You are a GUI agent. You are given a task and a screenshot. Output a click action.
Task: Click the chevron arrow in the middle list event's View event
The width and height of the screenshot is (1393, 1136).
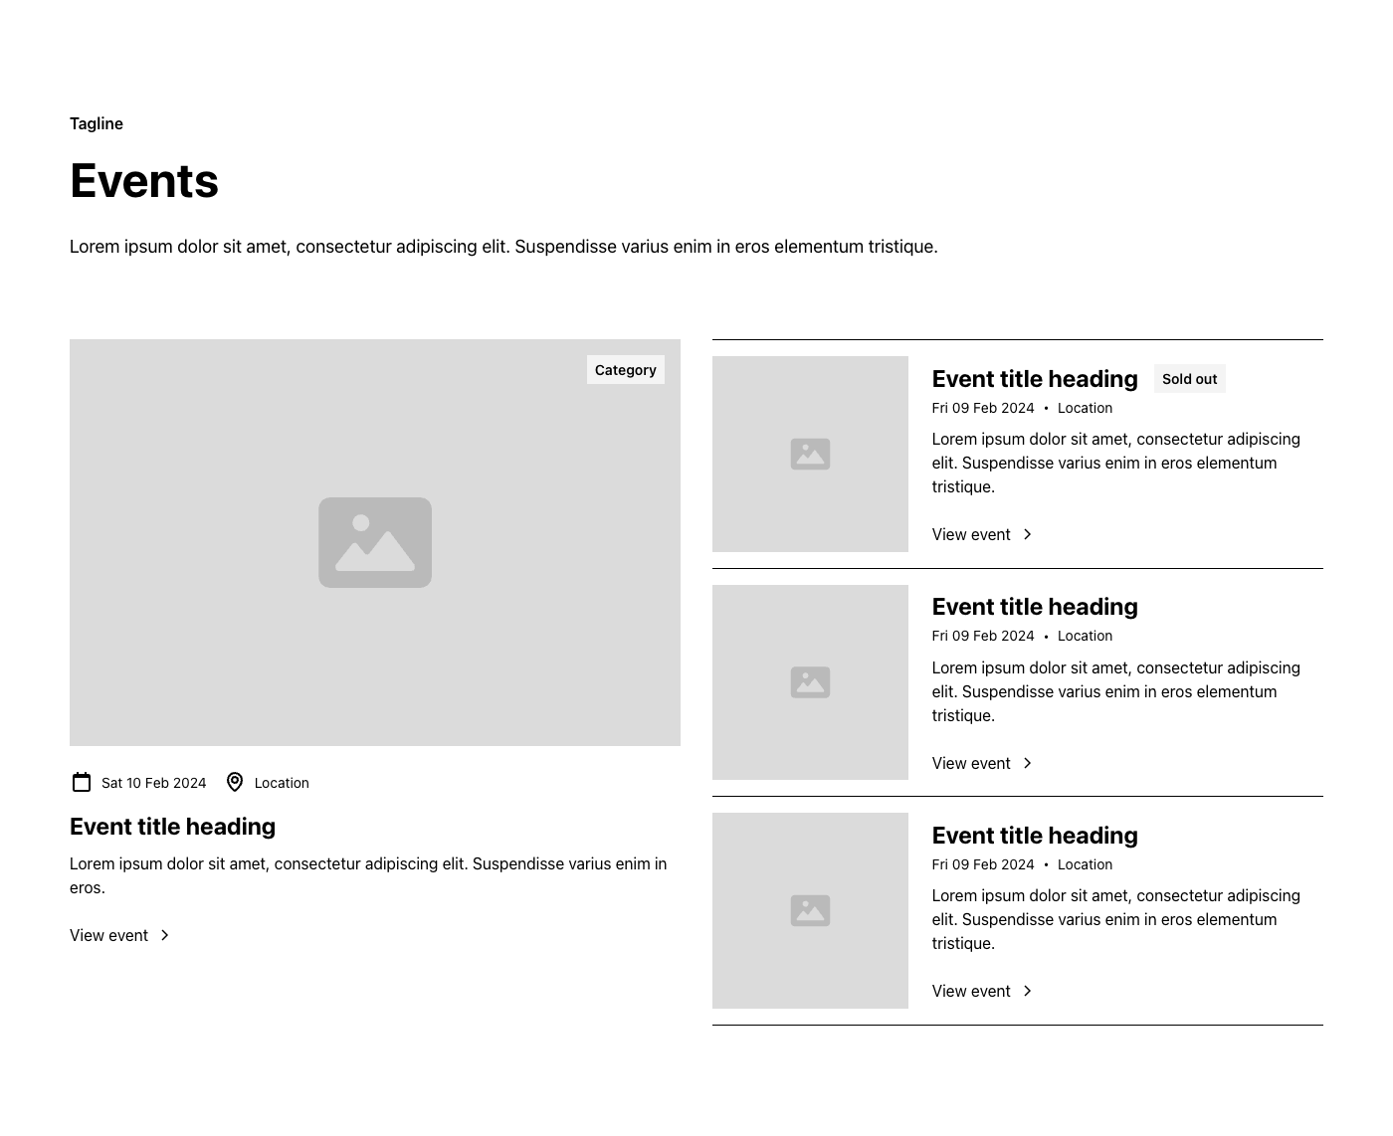click(1028, 763)
